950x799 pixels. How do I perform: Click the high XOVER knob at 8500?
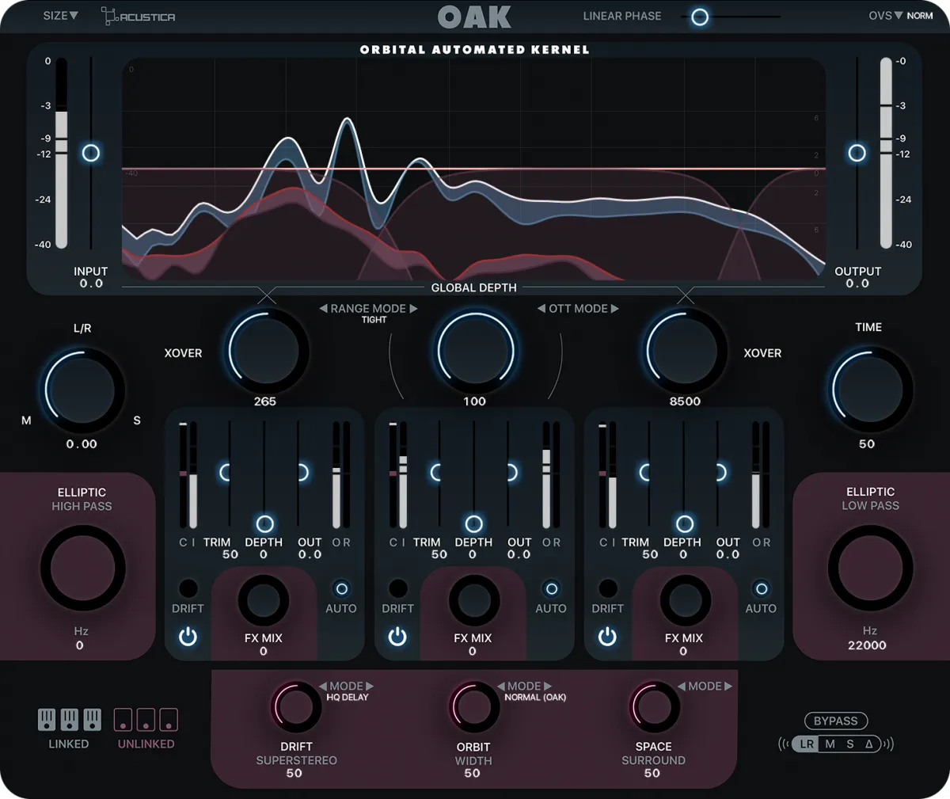tap(684, 350)
